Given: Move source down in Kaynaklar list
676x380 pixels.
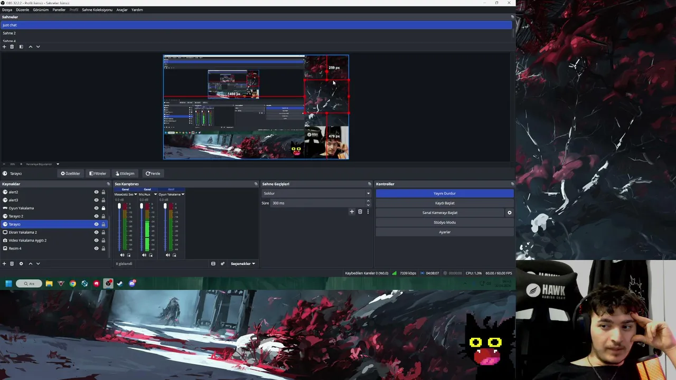Looking at the screenshot, I should click(x=38, y=263).
